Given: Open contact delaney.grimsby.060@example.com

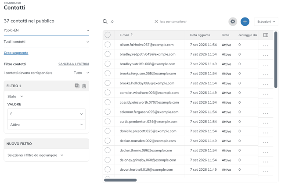Looking at the screenshot, I should pyautogui.click(x=148, y=160).
